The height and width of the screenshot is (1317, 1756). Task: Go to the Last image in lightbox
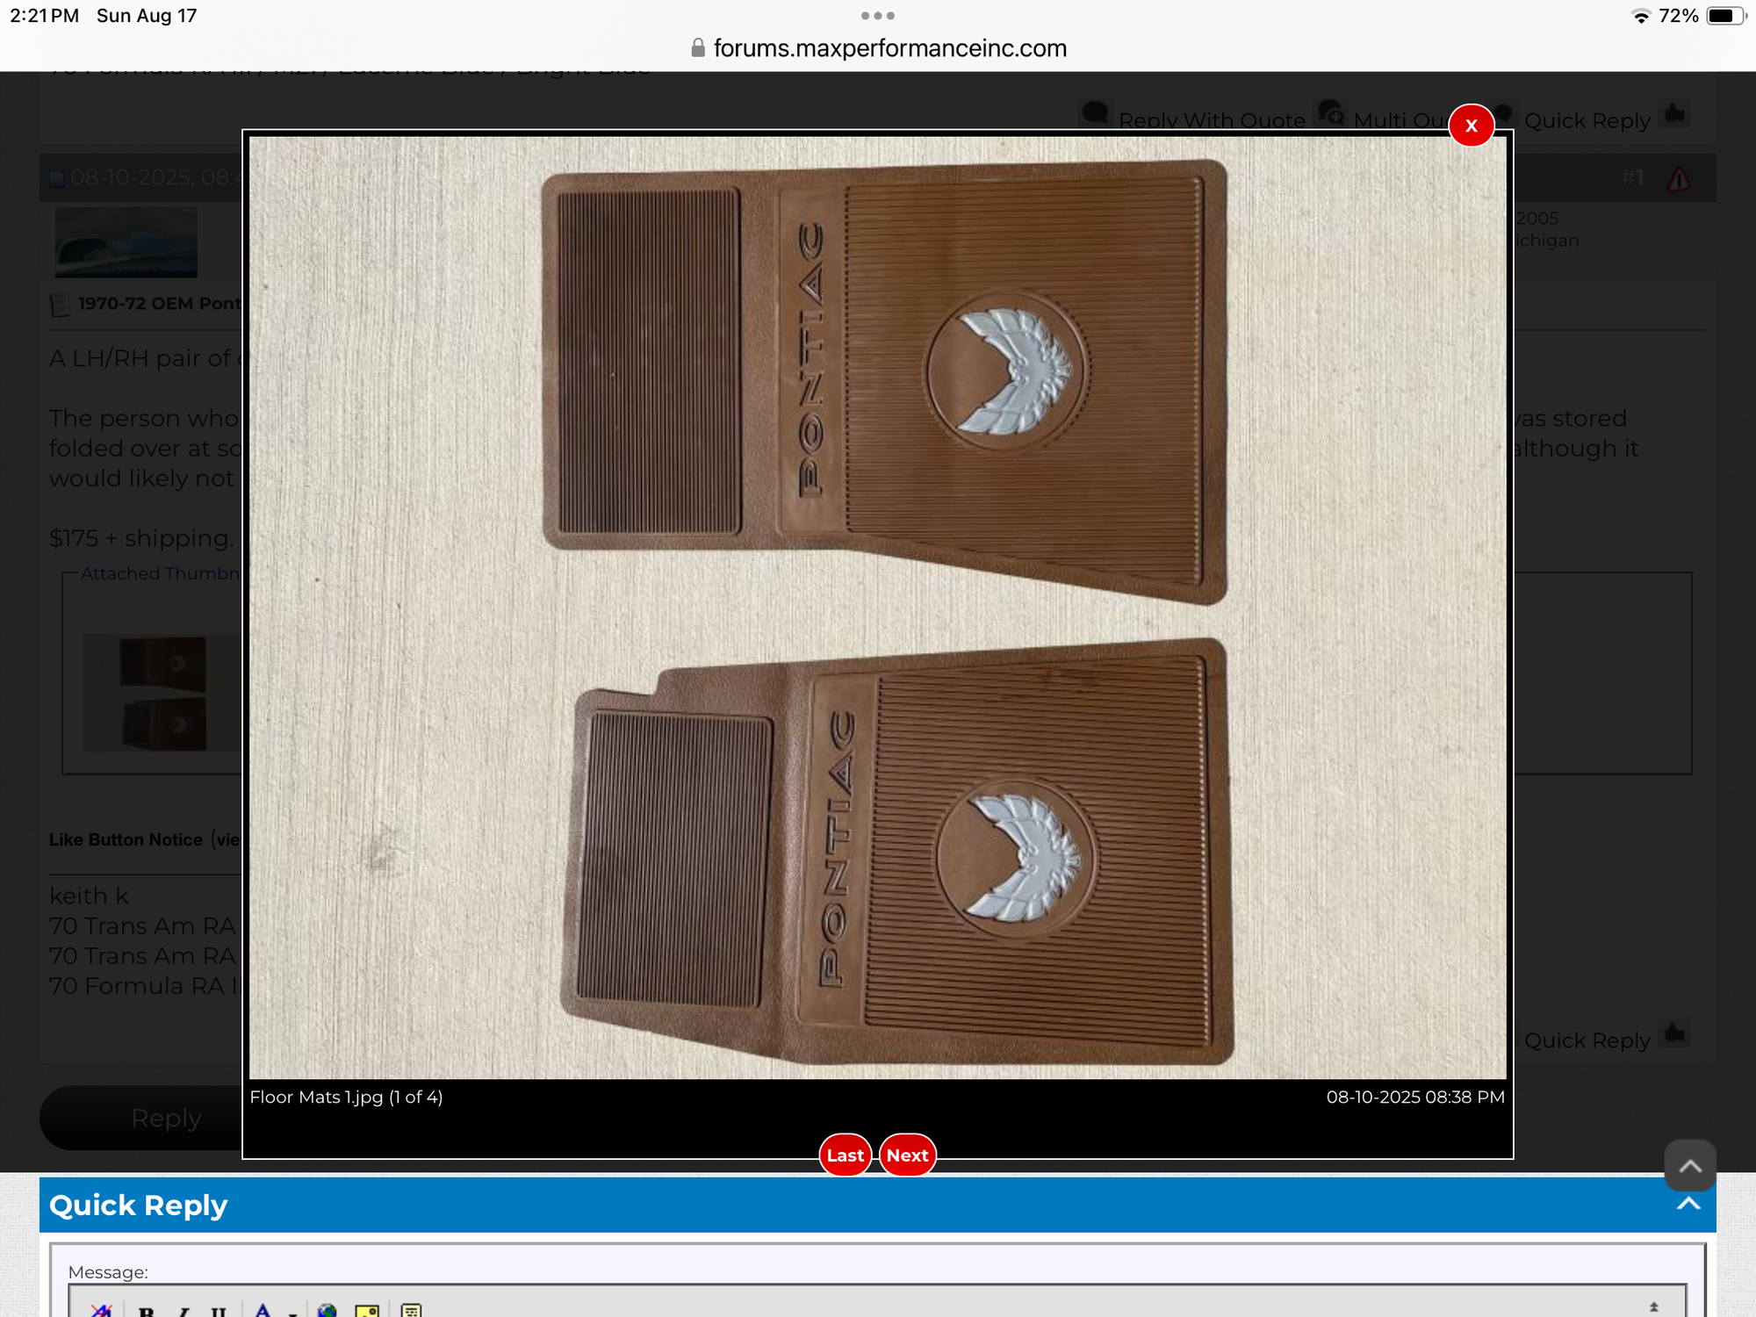(x=845, y=1155)
